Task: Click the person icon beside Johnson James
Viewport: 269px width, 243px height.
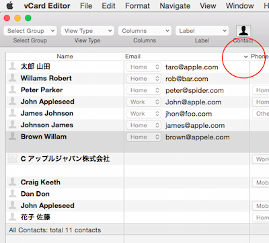Action: (x=12, y=125)
